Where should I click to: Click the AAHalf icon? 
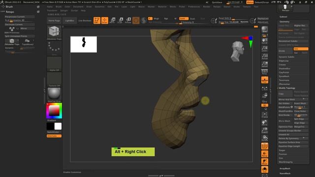(x=265, y=64)
